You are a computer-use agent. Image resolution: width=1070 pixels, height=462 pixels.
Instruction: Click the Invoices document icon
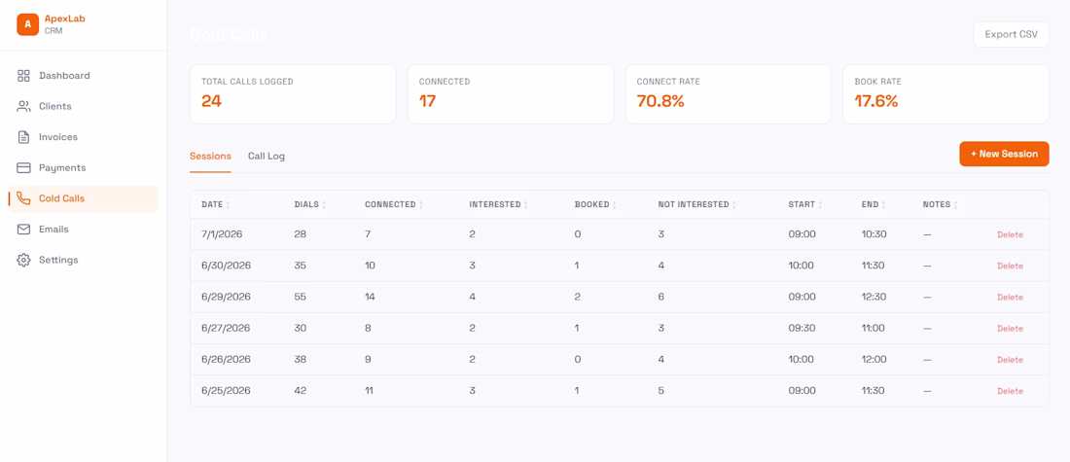click(23, 137)
